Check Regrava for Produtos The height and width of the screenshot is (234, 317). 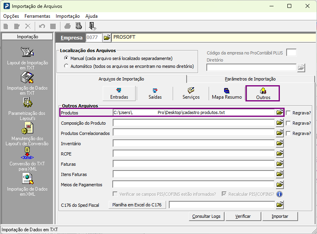click(x=289, y=113)
